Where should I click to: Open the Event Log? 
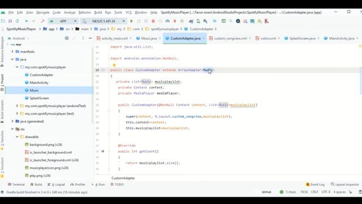pyautogui.click(x=315, y=185)
